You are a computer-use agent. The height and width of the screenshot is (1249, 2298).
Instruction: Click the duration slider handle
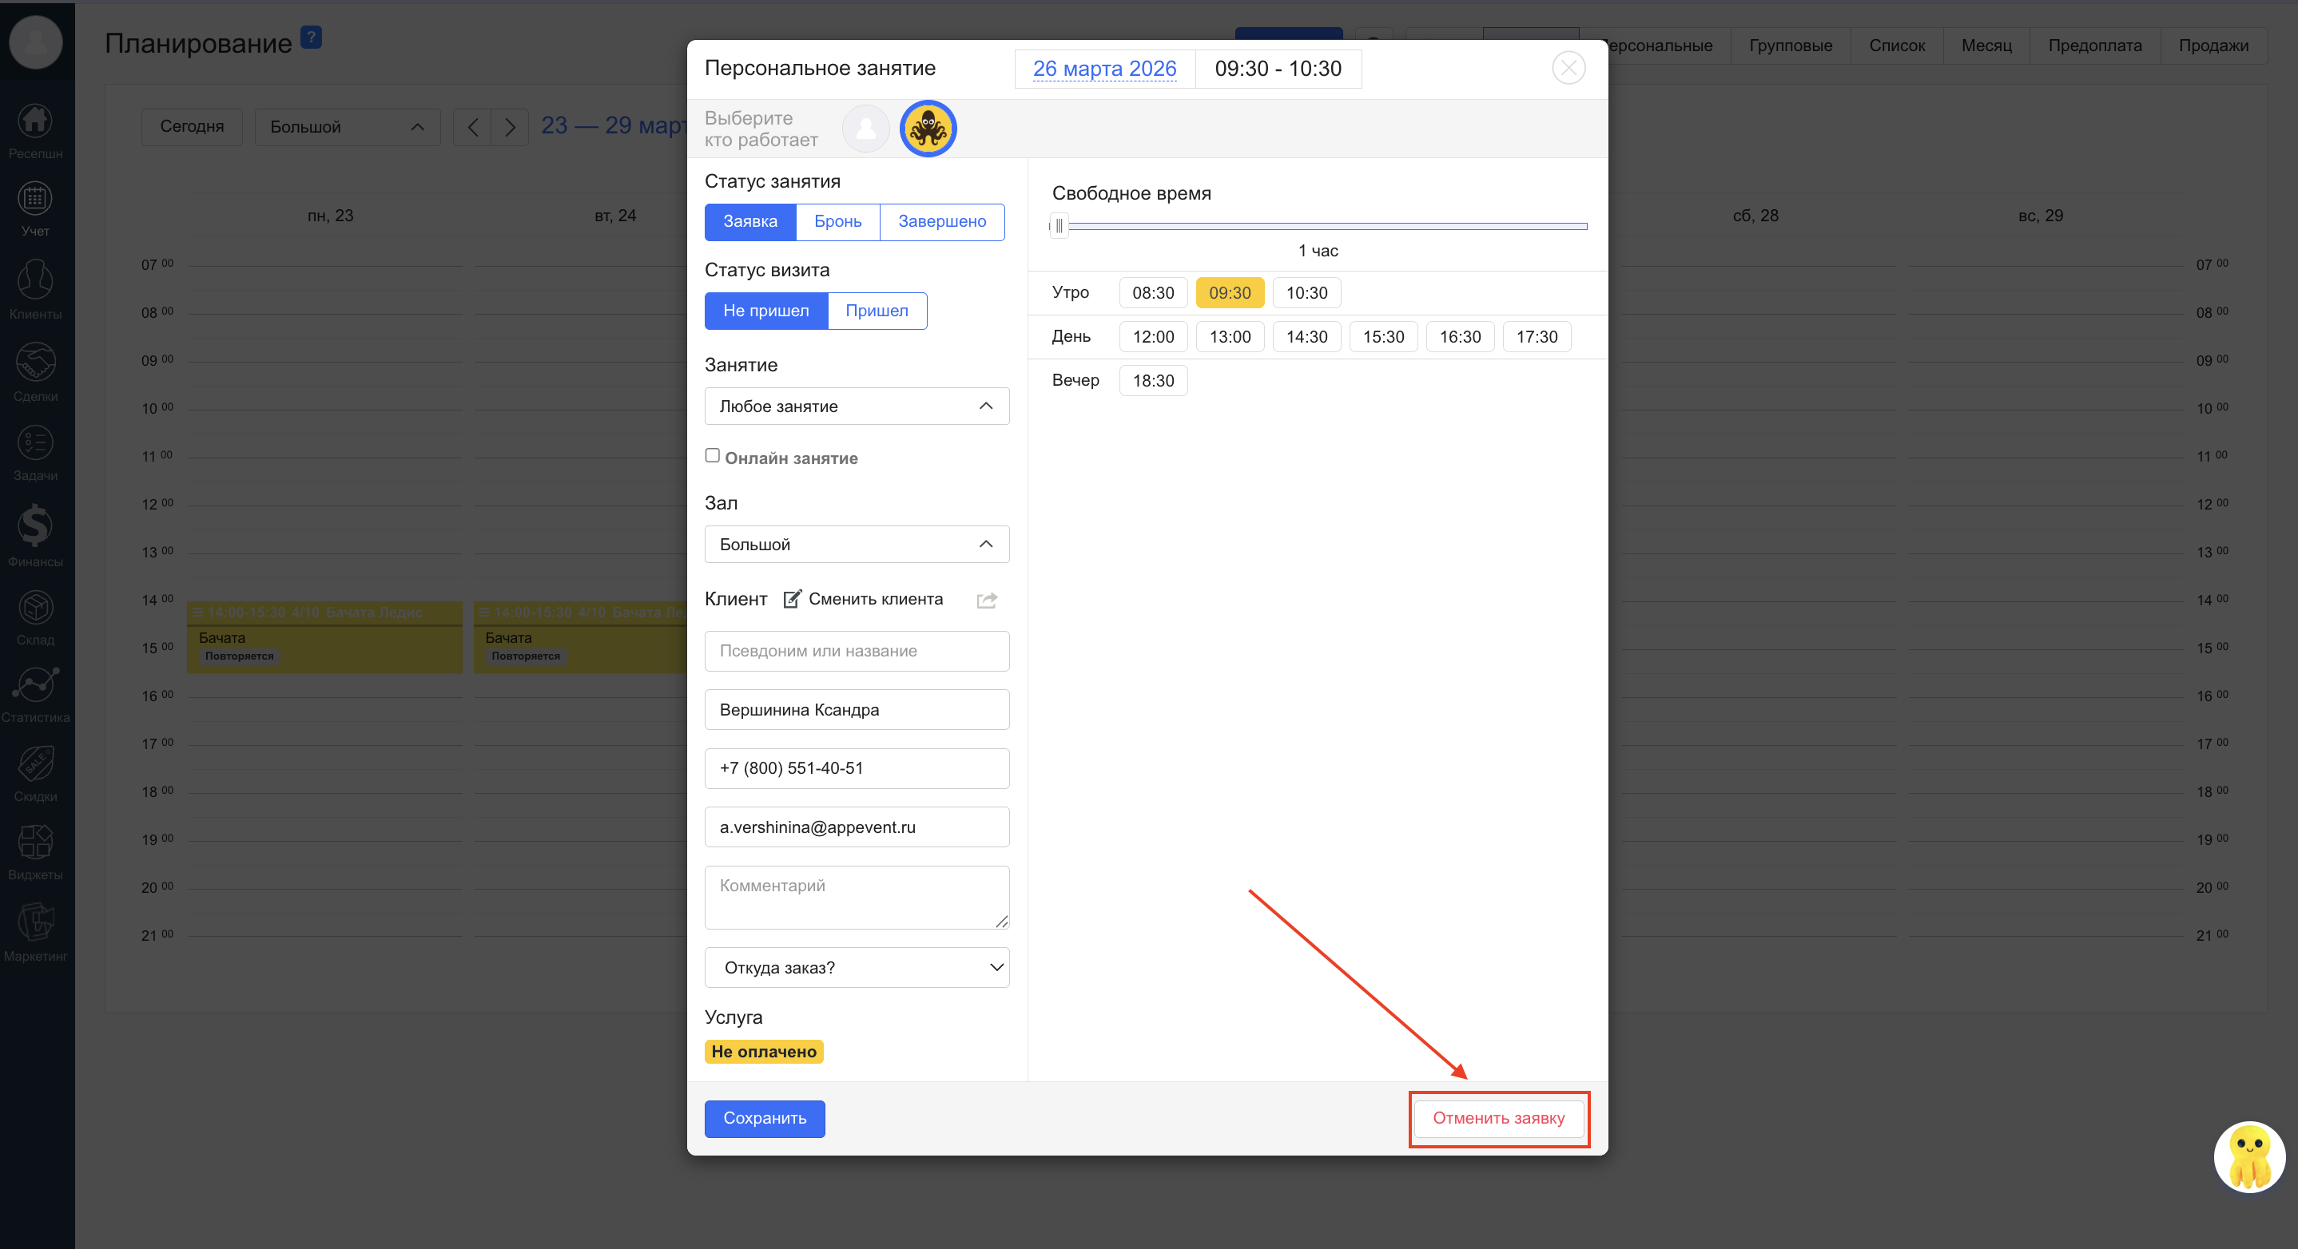pyautogui.click(x=1059, y=225)
